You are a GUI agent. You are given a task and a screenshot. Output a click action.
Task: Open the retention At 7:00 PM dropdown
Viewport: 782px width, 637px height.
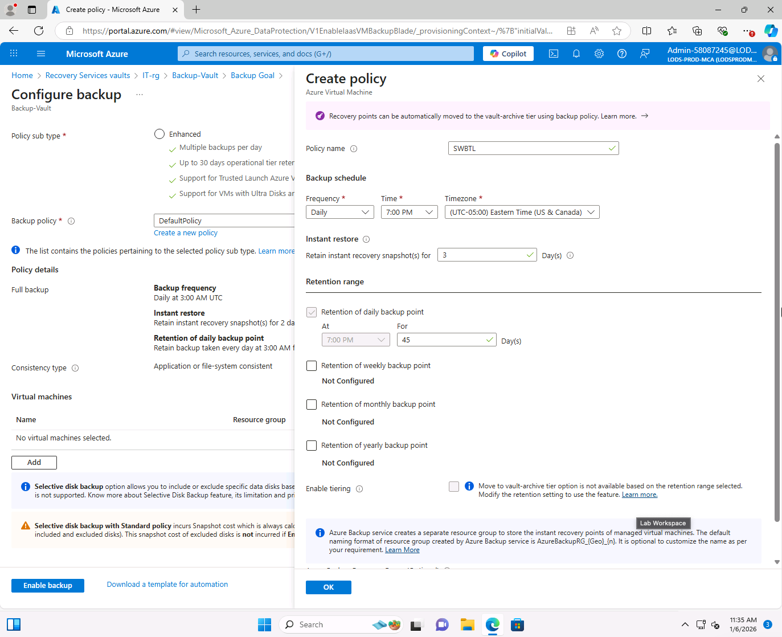[356, 340]
